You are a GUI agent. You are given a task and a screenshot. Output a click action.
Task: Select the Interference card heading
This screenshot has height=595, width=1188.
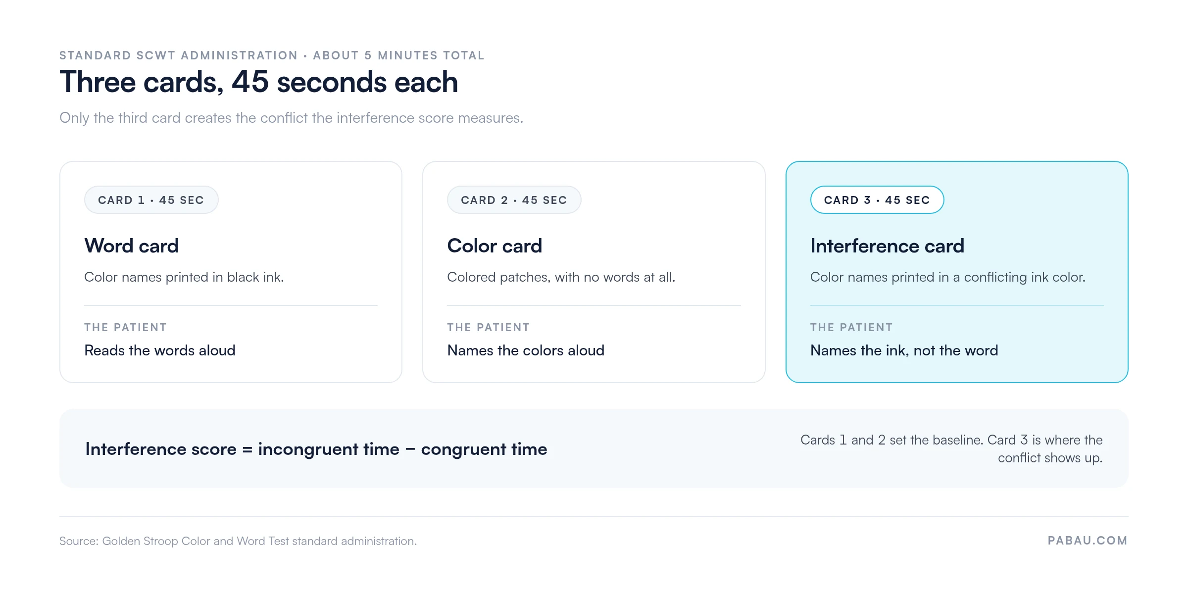coord(887,246)
